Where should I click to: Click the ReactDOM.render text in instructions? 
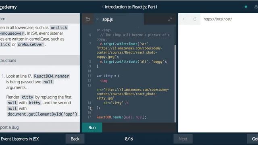pos(52,76)
